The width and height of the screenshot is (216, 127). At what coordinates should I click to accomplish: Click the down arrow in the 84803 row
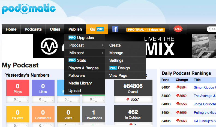pos(178,104)
